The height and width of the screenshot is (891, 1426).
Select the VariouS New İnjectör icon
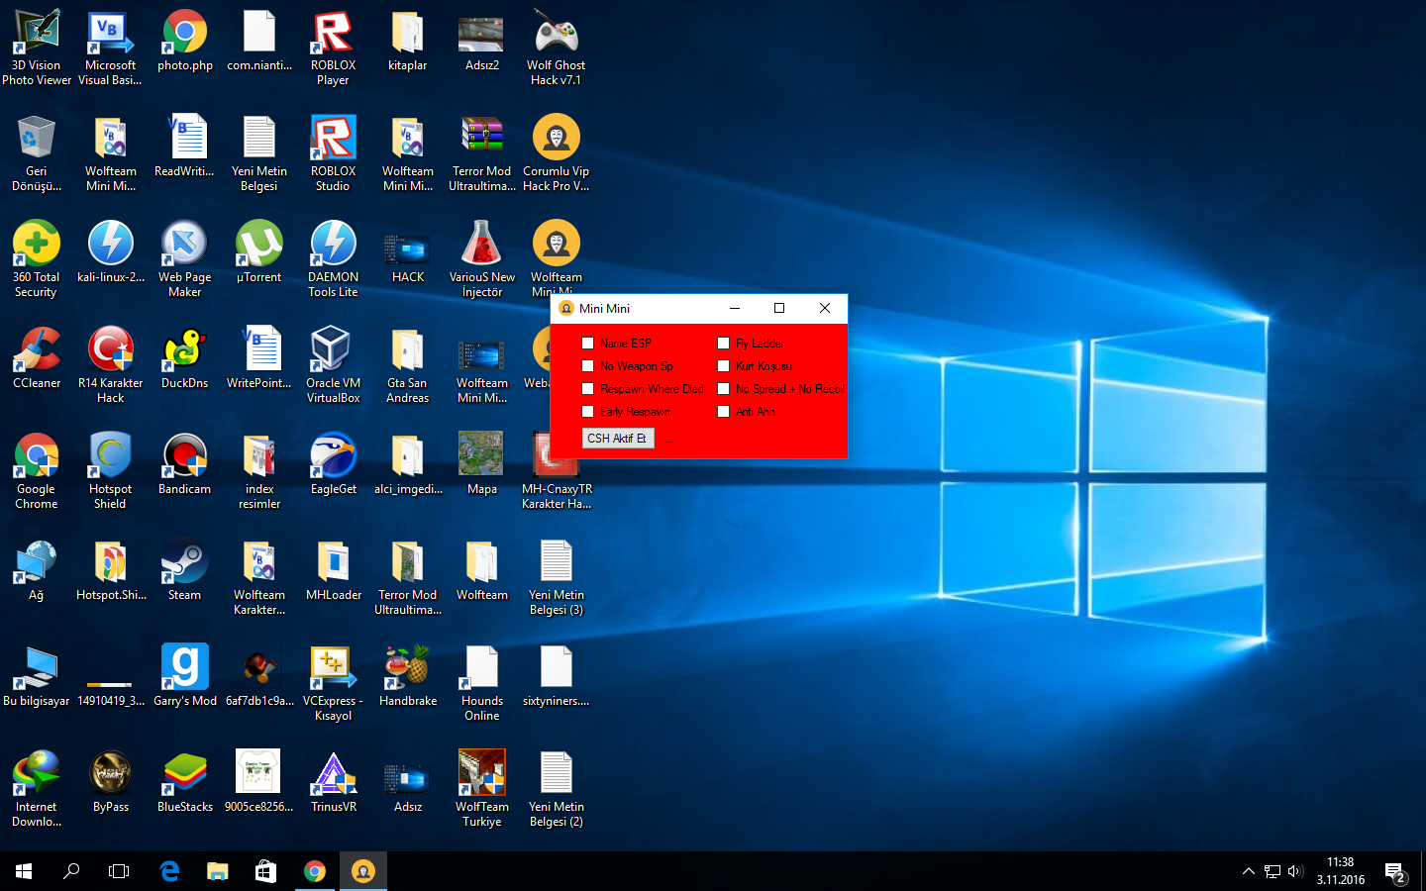[482, 259]
